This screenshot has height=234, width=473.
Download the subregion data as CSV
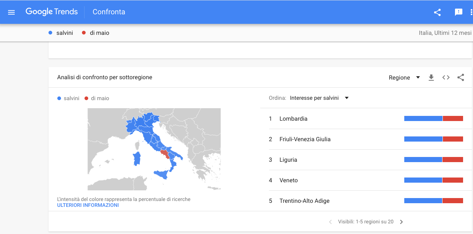(x=431, y=77)
